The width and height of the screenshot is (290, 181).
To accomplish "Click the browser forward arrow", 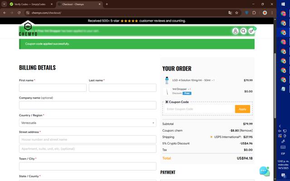I will pos(12,13).
